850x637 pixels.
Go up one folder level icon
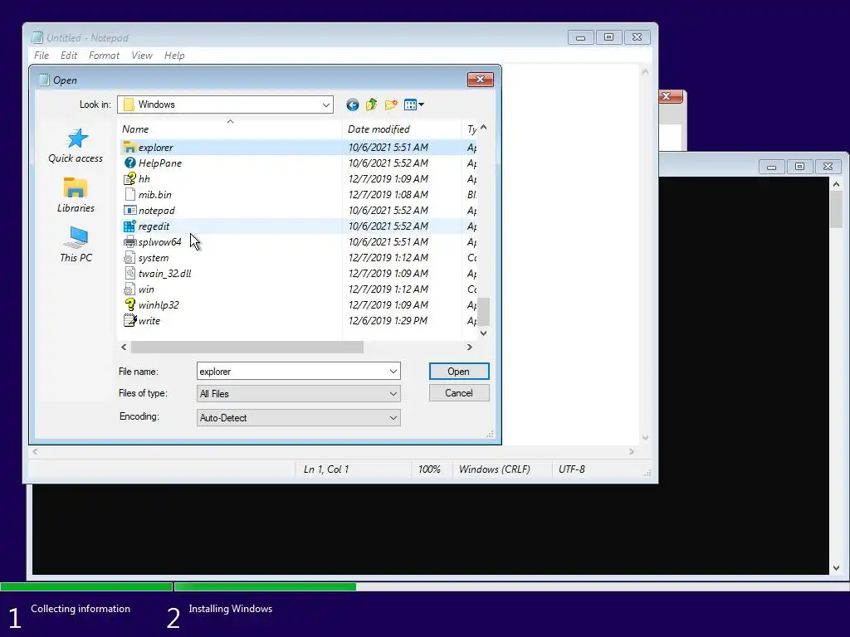tap(371, 105)
